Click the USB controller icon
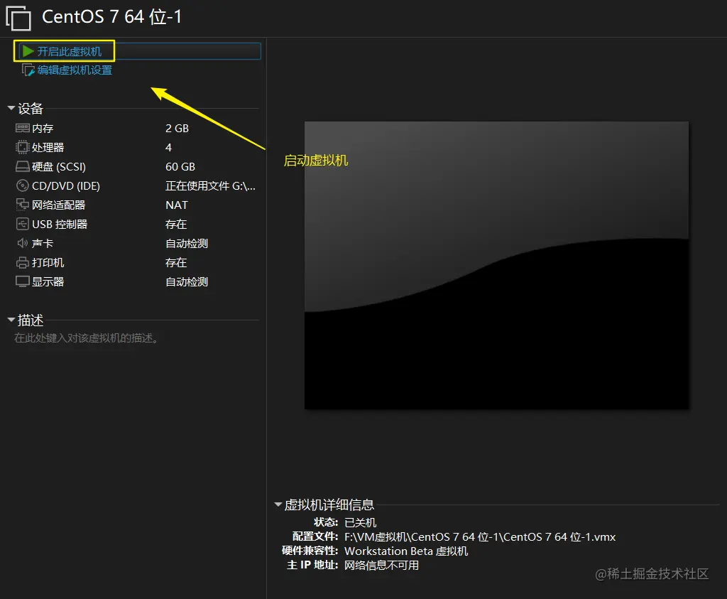727x599 pixels. (22, 224)
